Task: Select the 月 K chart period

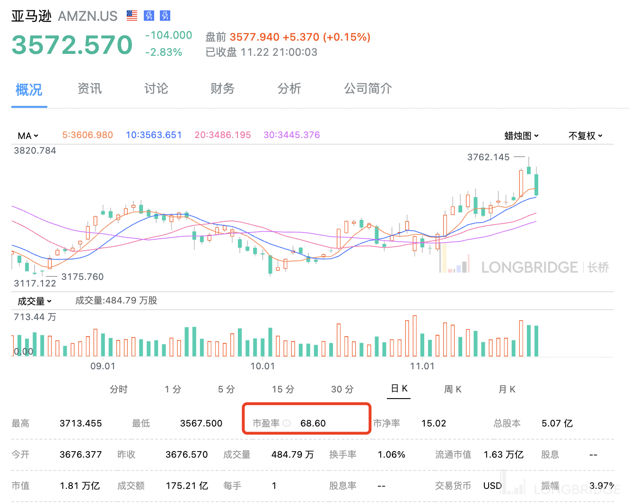Action: click(507, 389)
